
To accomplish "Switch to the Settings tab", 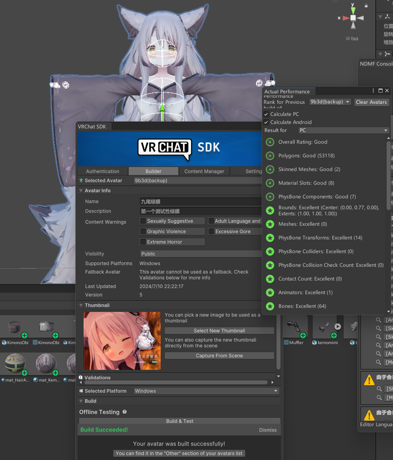I will 246,171.
